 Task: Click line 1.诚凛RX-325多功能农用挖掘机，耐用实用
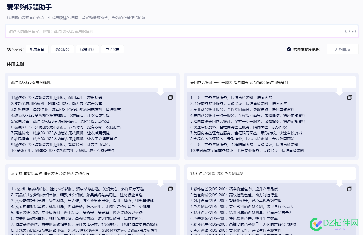[57, 98]
